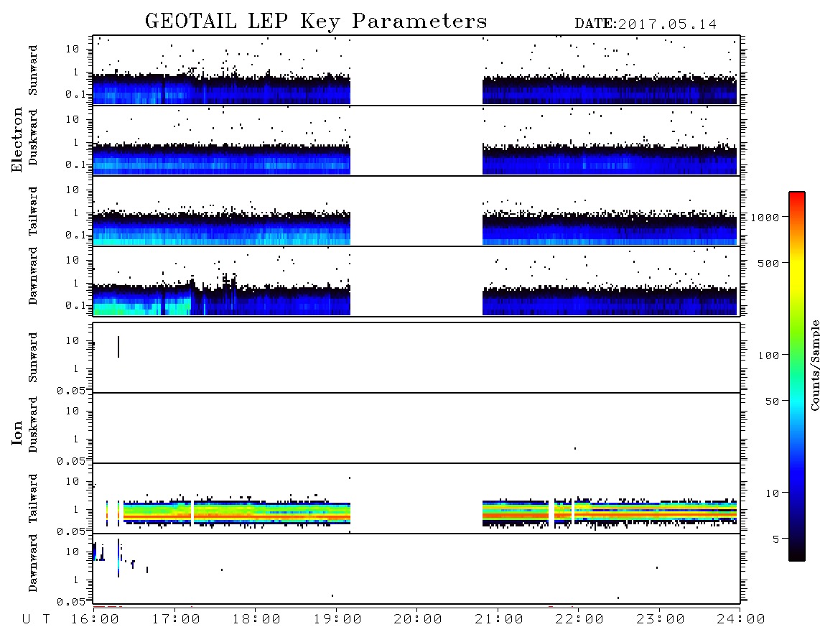This screenshot has width=820, height=632.
Task: Click the 100 tick on color scale
Action: pyautogui.click(x=768, y=355)
